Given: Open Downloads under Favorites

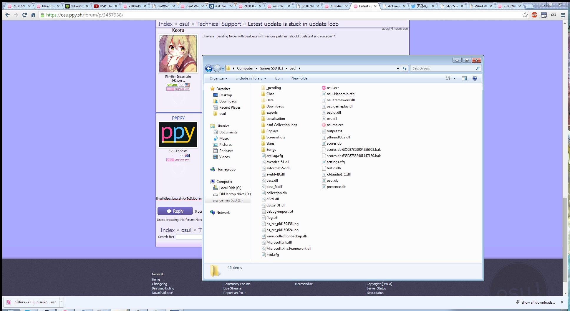Looking at the screenshot, I should point(225,101).
